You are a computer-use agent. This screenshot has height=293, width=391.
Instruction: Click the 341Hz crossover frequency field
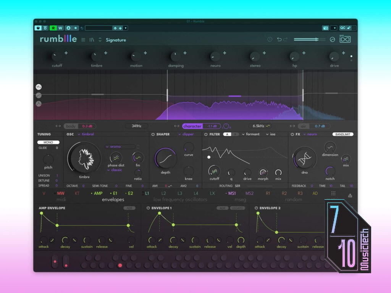click(x=137, y=126)
